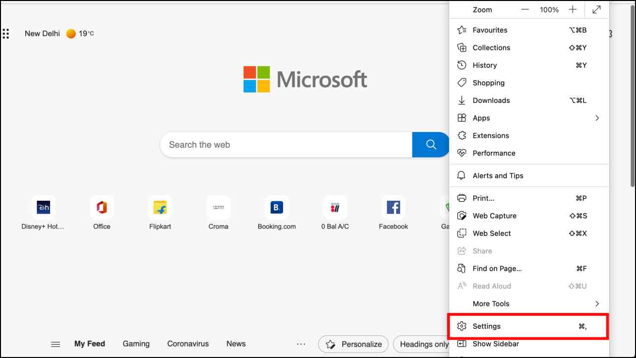Click the 100% zoom level value
Screen dimensions: 636x358
[x=549, y=9]
